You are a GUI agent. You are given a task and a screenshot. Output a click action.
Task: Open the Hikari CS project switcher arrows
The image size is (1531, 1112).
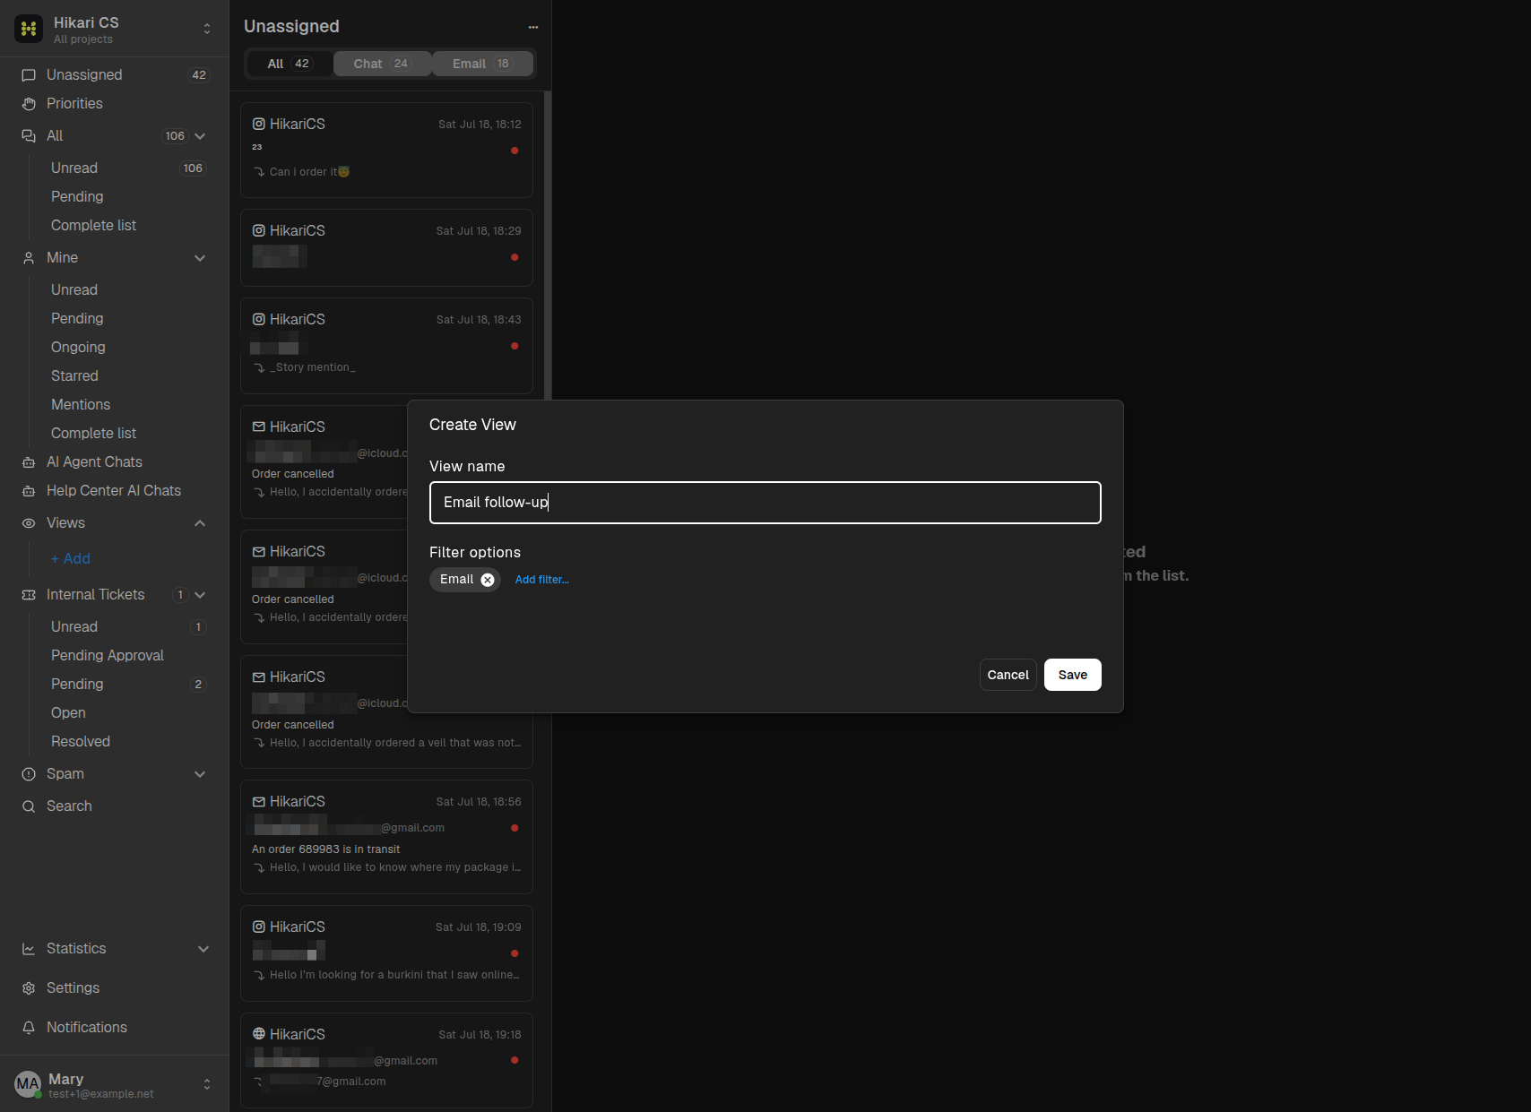(207, 29)
